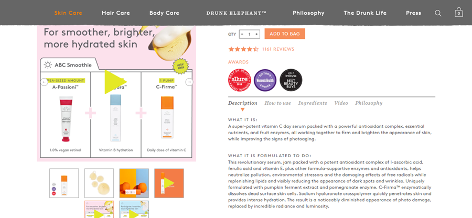Screen dimensions: 472x218
Task: Click the Allure Best of Beauty badge
Action: point(239,80)
